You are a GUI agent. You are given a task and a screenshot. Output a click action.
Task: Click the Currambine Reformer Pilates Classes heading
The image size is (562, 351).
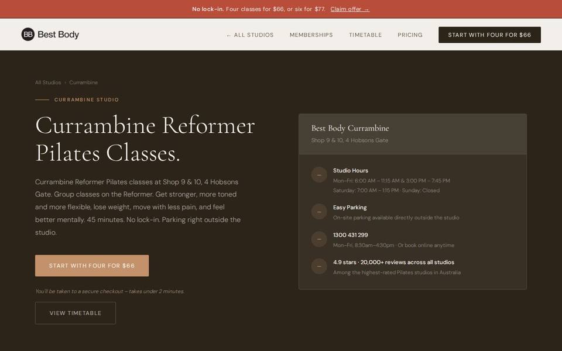pos(145,139)
